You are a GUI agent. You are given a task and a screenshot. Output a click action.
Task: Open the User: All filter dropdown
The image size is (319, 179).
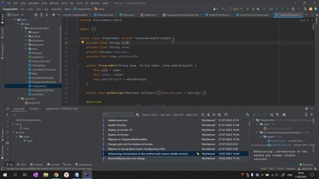[x=165, y=115]
